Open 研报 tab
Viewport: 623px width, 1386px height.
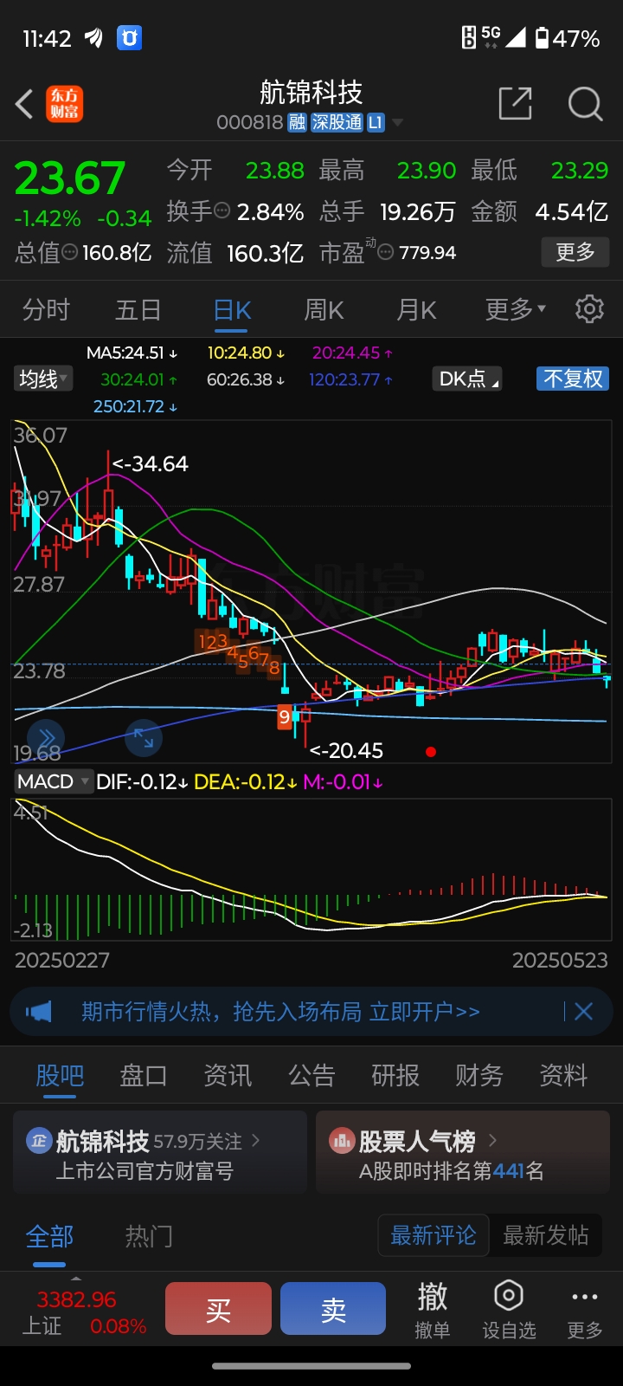click(395, 1075)
